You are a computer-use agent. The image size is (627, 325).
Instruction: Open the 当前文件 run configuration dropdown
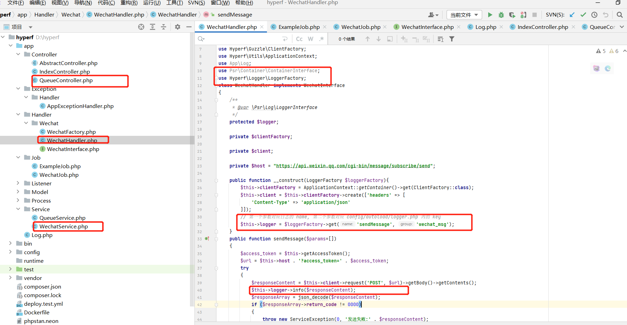(x=464, y=15)
